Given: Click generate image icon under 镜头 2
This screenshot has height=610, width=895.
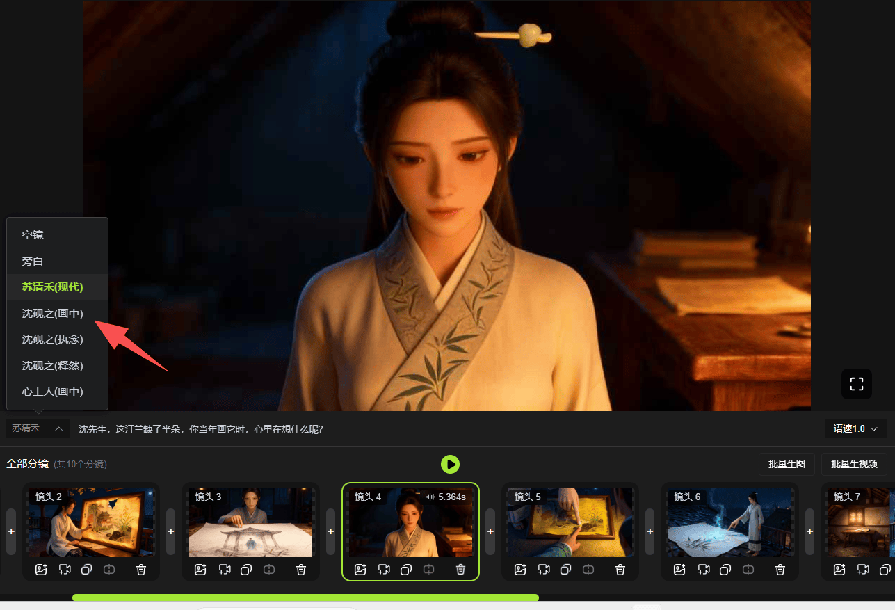Looking at the screenshot, I should click(41, 570).
